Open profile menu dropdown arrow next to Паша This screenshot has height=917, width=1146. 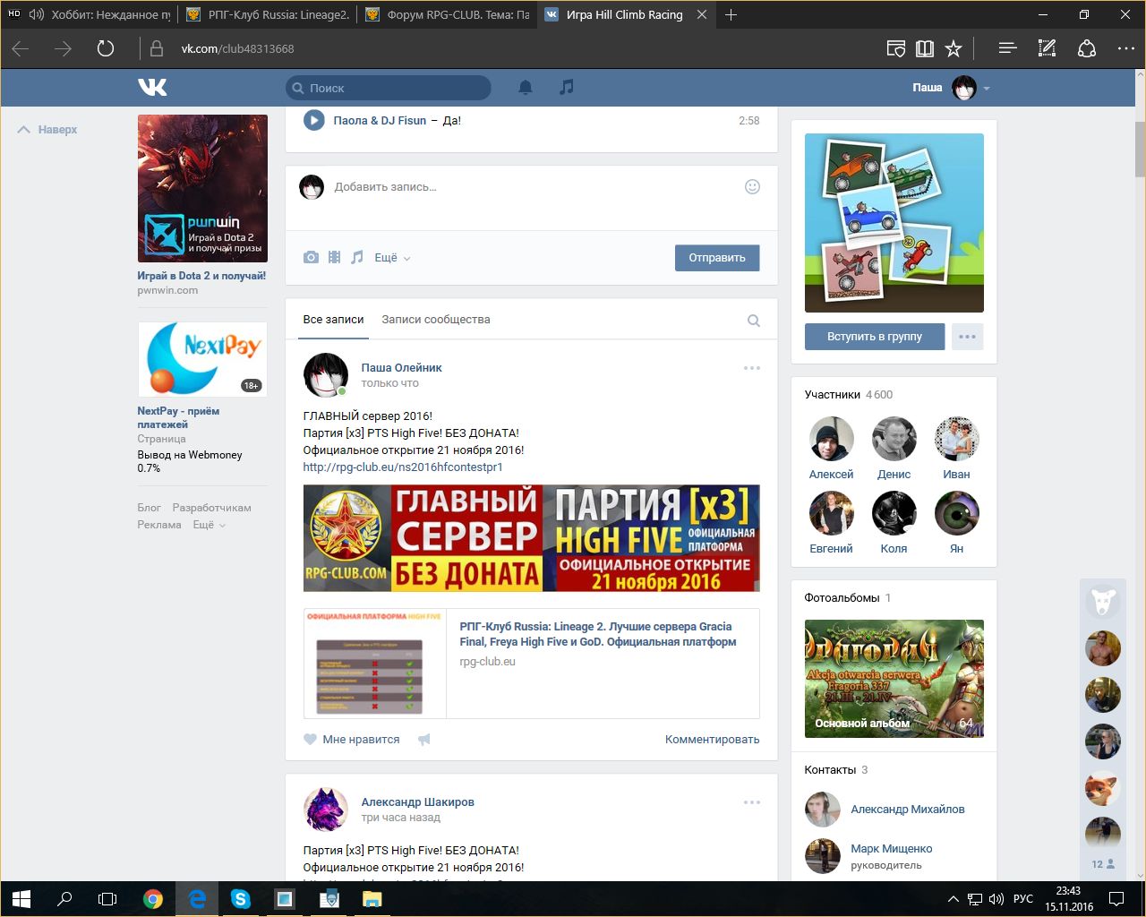[987, 89]
